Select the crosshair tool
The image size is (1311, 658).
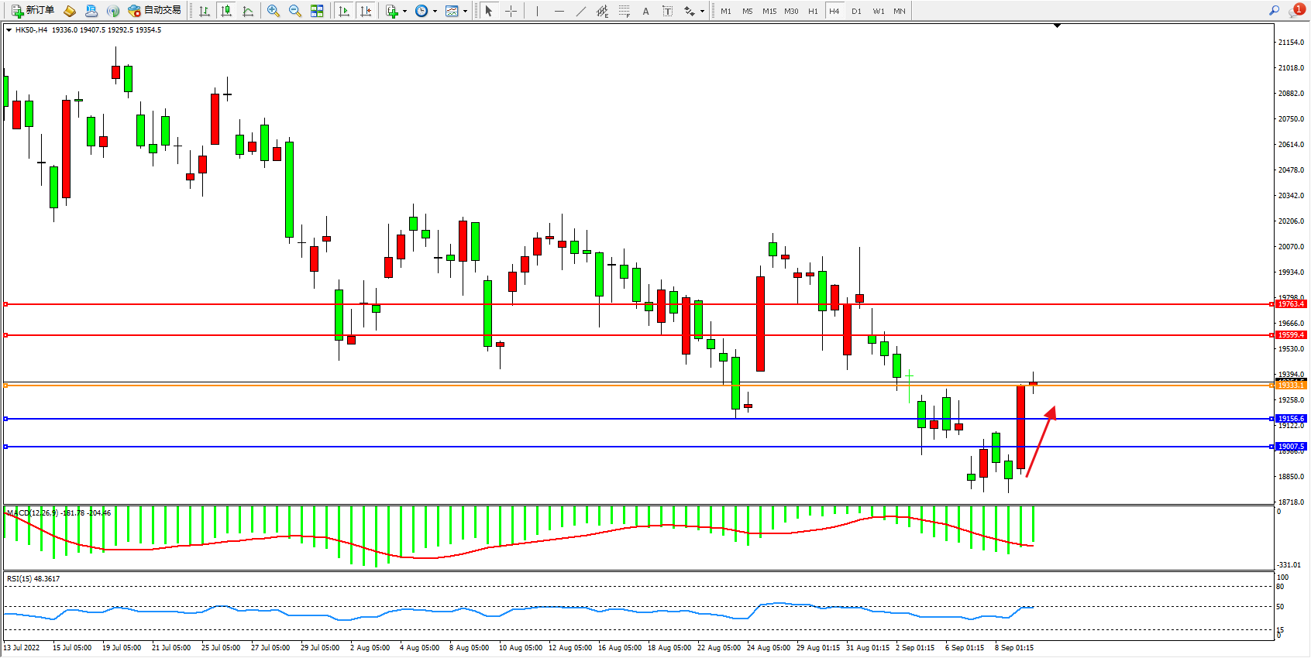(511, 11)
